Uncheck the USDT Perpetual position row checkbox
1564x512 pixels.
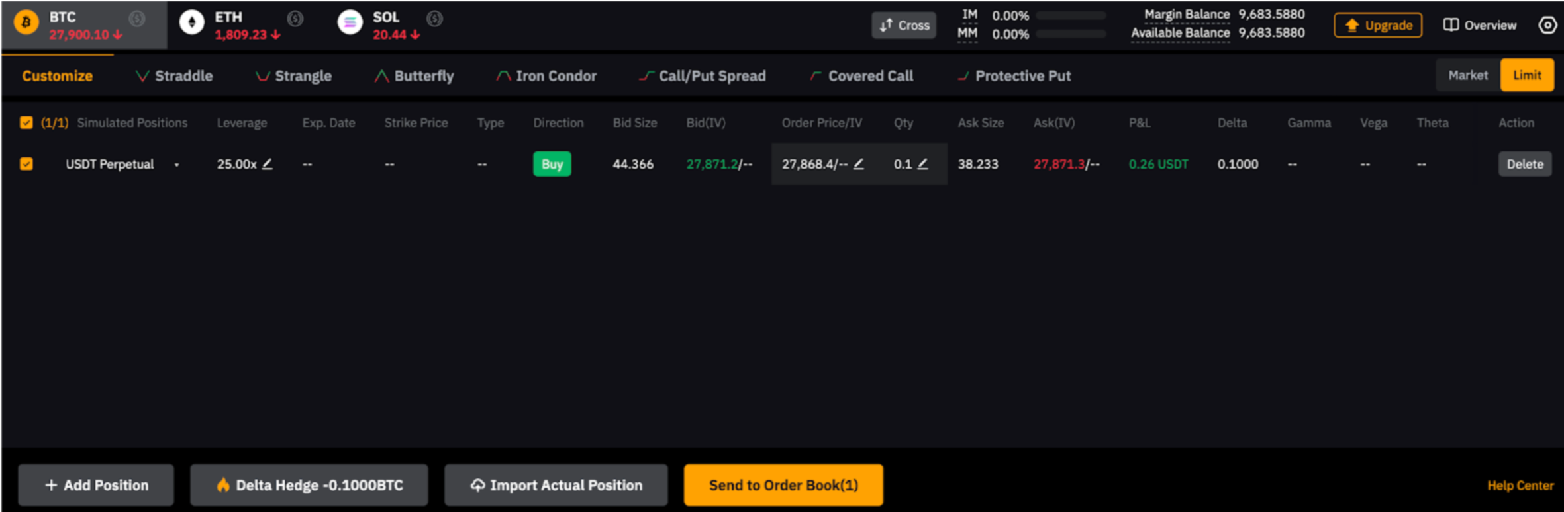coord(26,163)
